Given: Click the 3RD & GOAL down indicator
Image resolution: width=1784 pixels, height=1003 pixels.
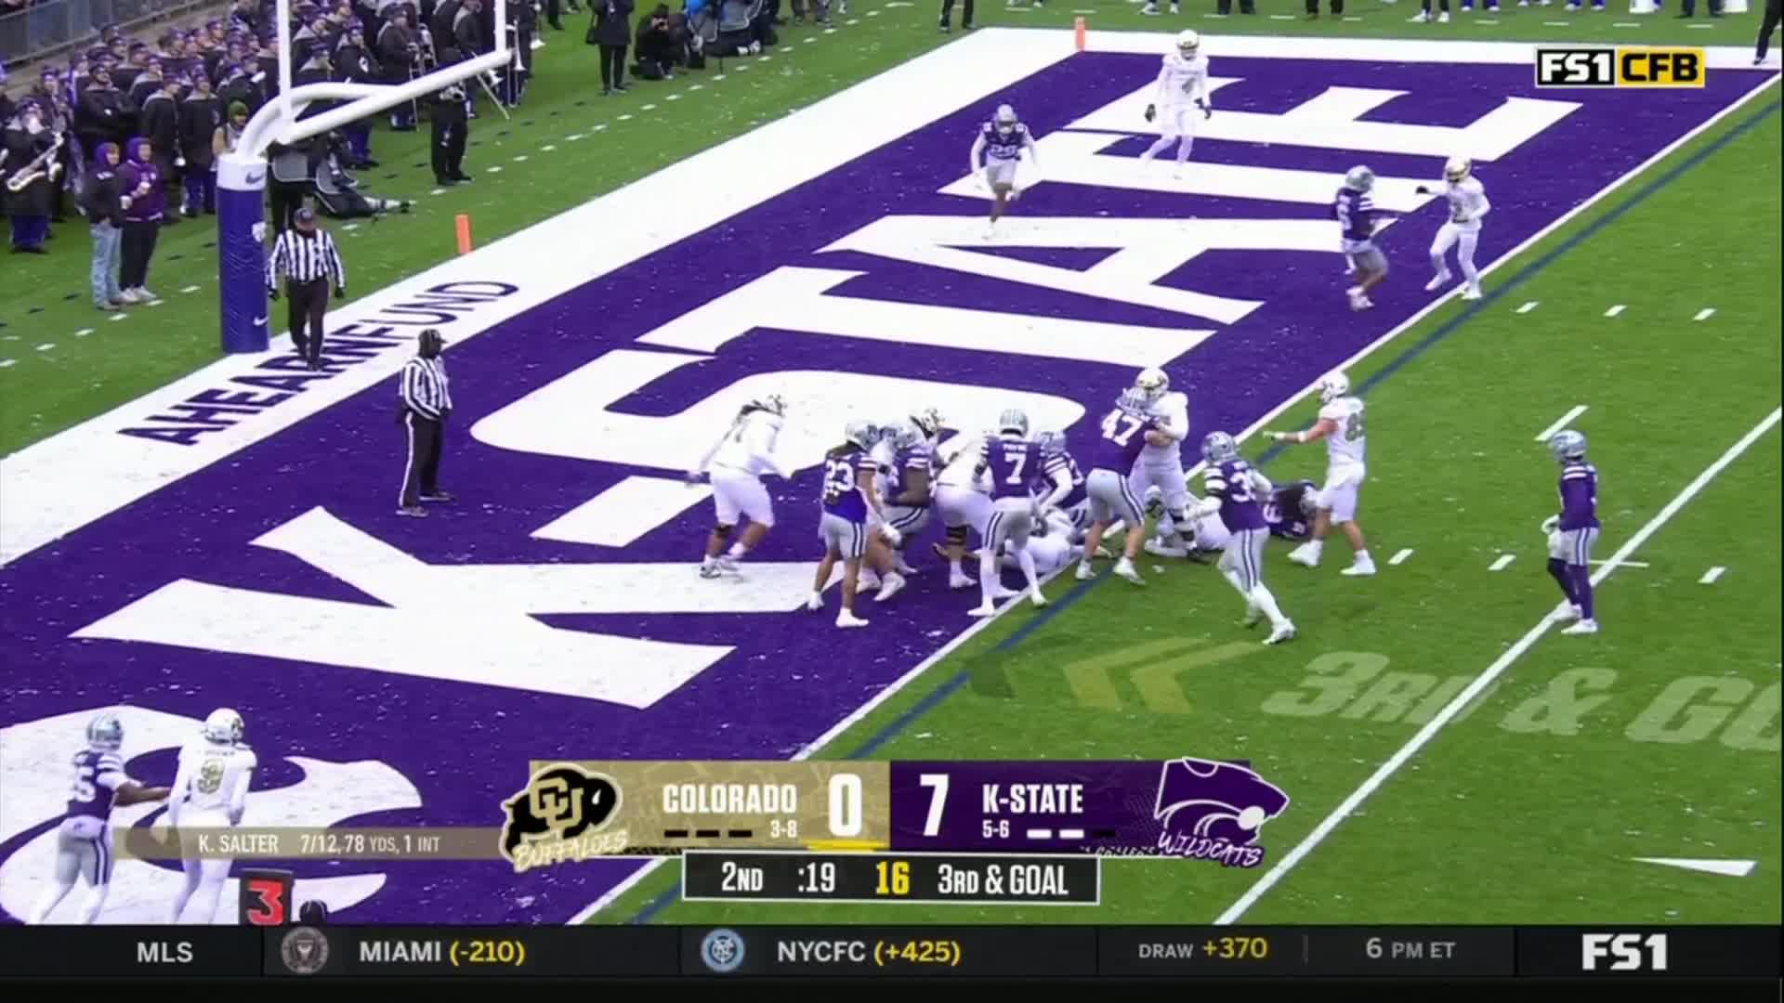Looking at the screenshot, I should 1003,879.
